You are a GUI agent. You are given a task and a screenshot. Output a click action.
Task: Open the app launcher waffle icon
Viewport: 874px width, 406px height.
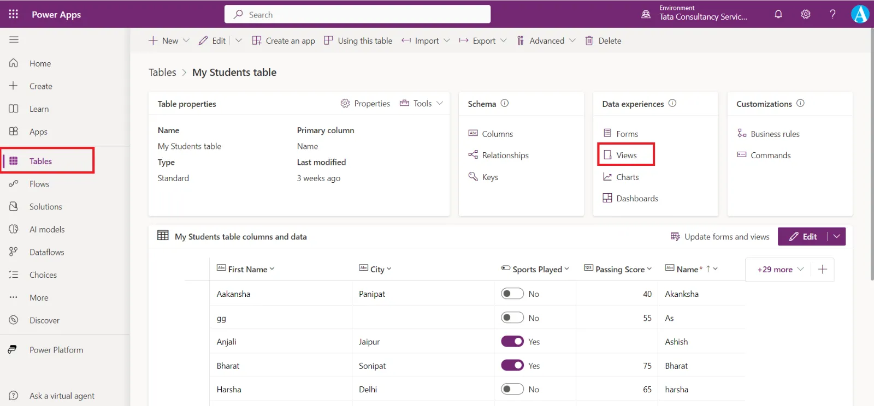pos(14,14)
